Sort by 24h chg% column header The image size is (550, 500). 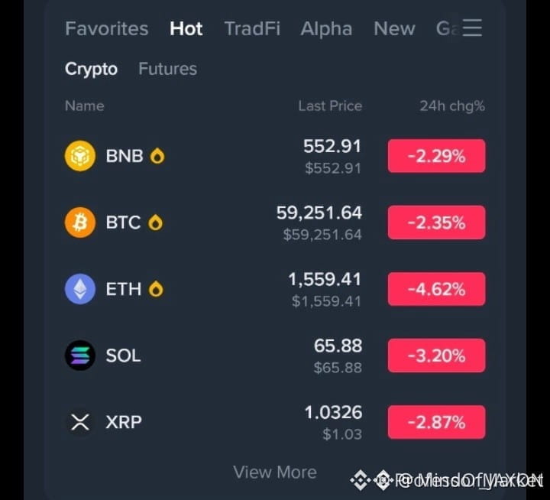pyautogui.click(x=452, y=106)
